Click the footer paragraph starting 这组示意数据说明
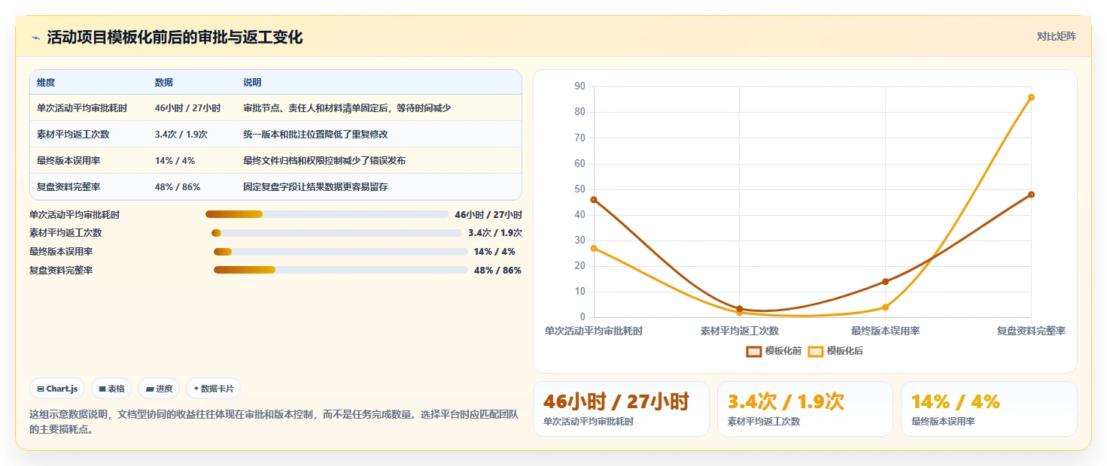This screenshot has height=466, width=1107. pyautogui.click(x=275, y=422)
